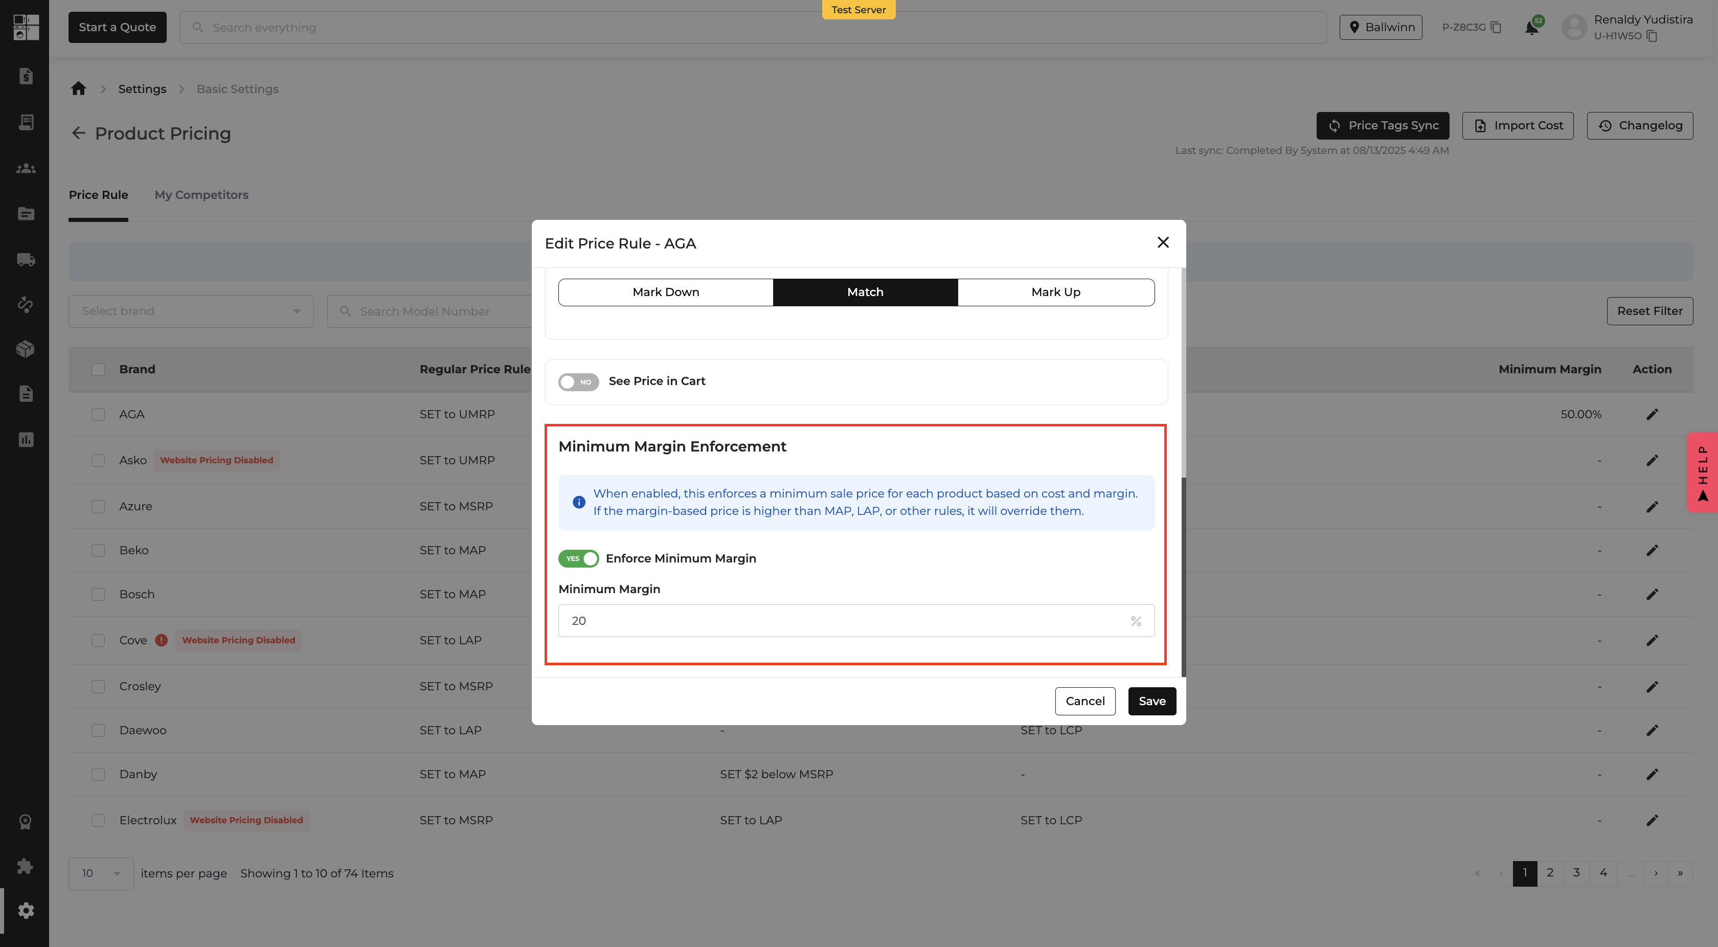Click the Price Tags Sync button
This screenshot has height=947, width=1718.
point(1383,125)
